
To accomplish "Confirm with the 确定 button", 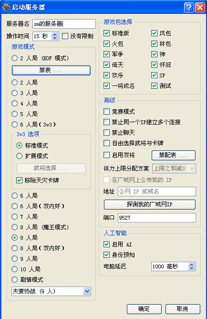I will (144, 309).
